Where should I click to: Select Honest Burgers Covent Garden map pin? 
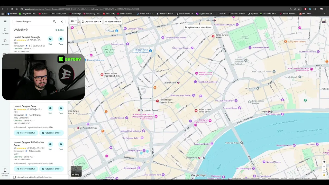click(196, 110)
